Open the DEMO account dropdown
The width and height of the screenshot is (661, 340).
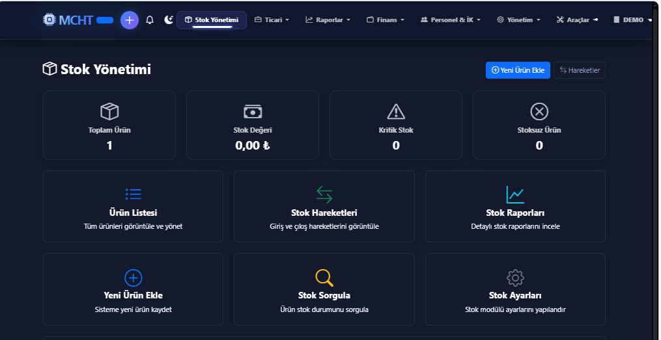coord(632,20)
